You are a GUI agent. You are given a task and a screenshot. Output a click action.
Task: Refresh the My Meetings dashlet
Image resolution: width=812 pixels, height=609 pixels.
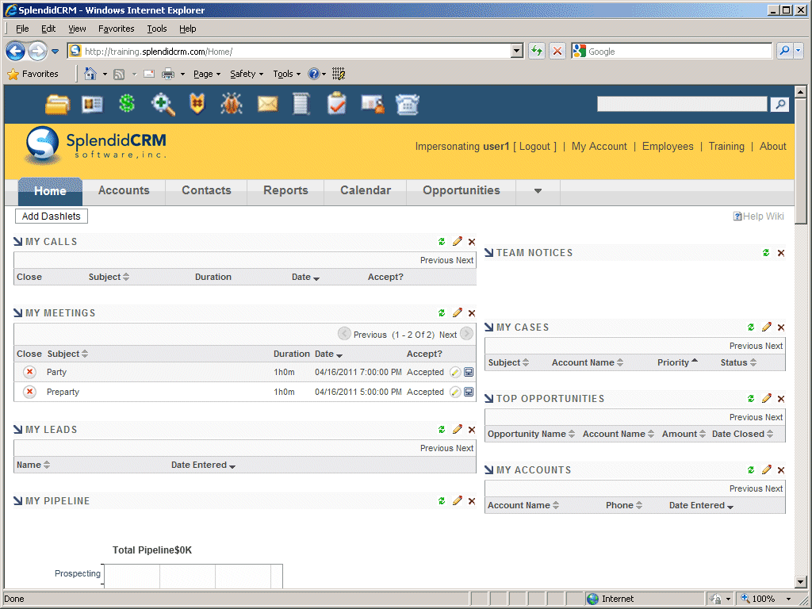point(442,313)
